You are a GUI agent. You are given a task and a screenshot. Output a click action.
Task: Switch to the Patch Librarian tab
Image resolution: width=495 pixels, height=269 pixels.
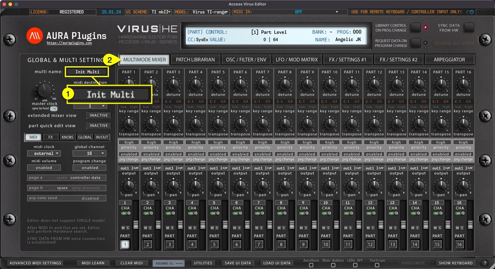point(195,60)
